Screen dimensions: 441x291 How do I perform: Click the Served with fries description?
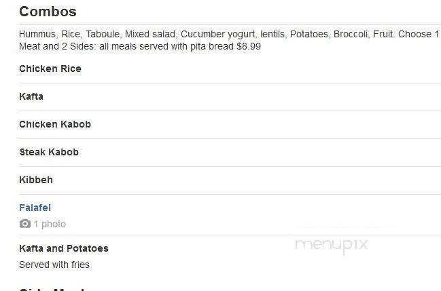54,265
